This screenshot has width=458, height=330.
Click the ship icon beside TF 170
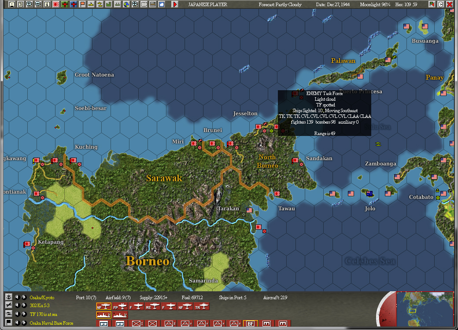coord(9,314)
